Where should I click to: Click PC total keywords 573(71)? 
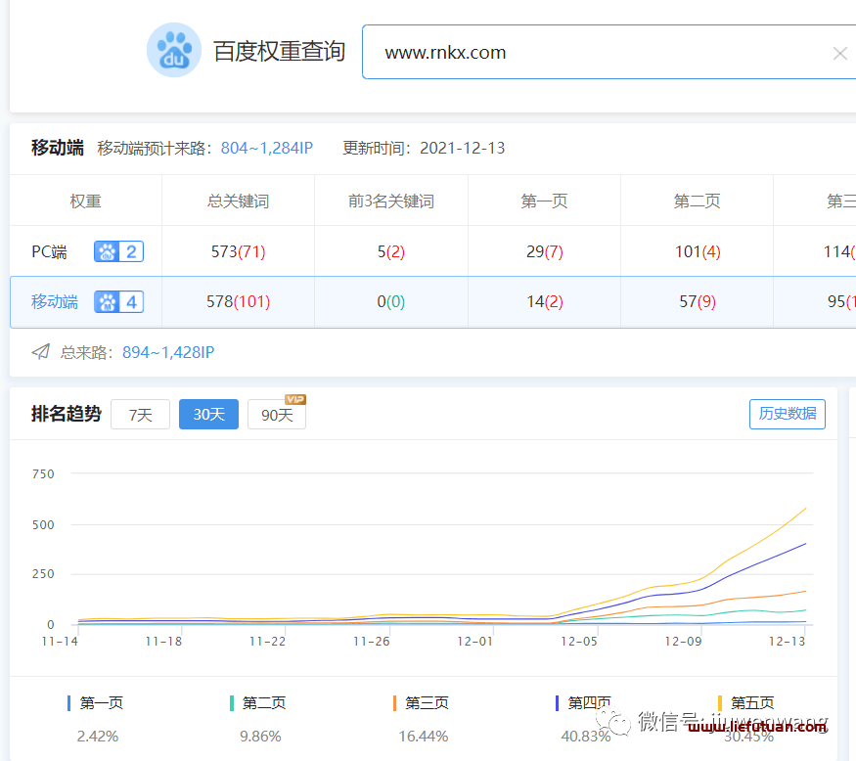point(238,251)
